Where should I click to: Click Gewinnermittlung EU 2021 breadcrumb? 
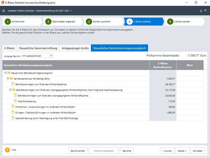(53, 11)
